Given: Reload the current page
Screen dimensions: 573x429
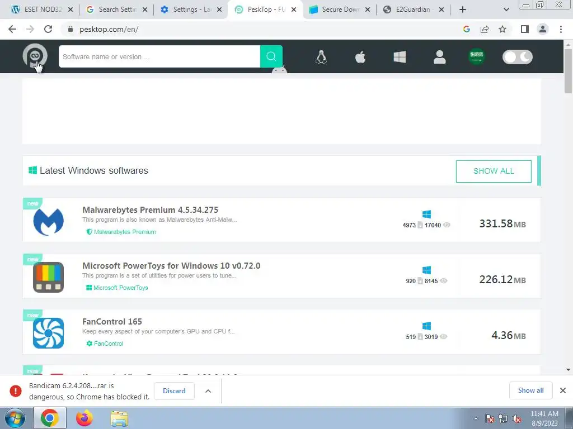Looking at the screenshot, I should pos(48,29).
